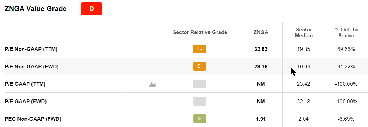Click the ZNGA Value Grade heading
Image resolution: width=368 pixels, height=127 pixels.
pos(36,9)
